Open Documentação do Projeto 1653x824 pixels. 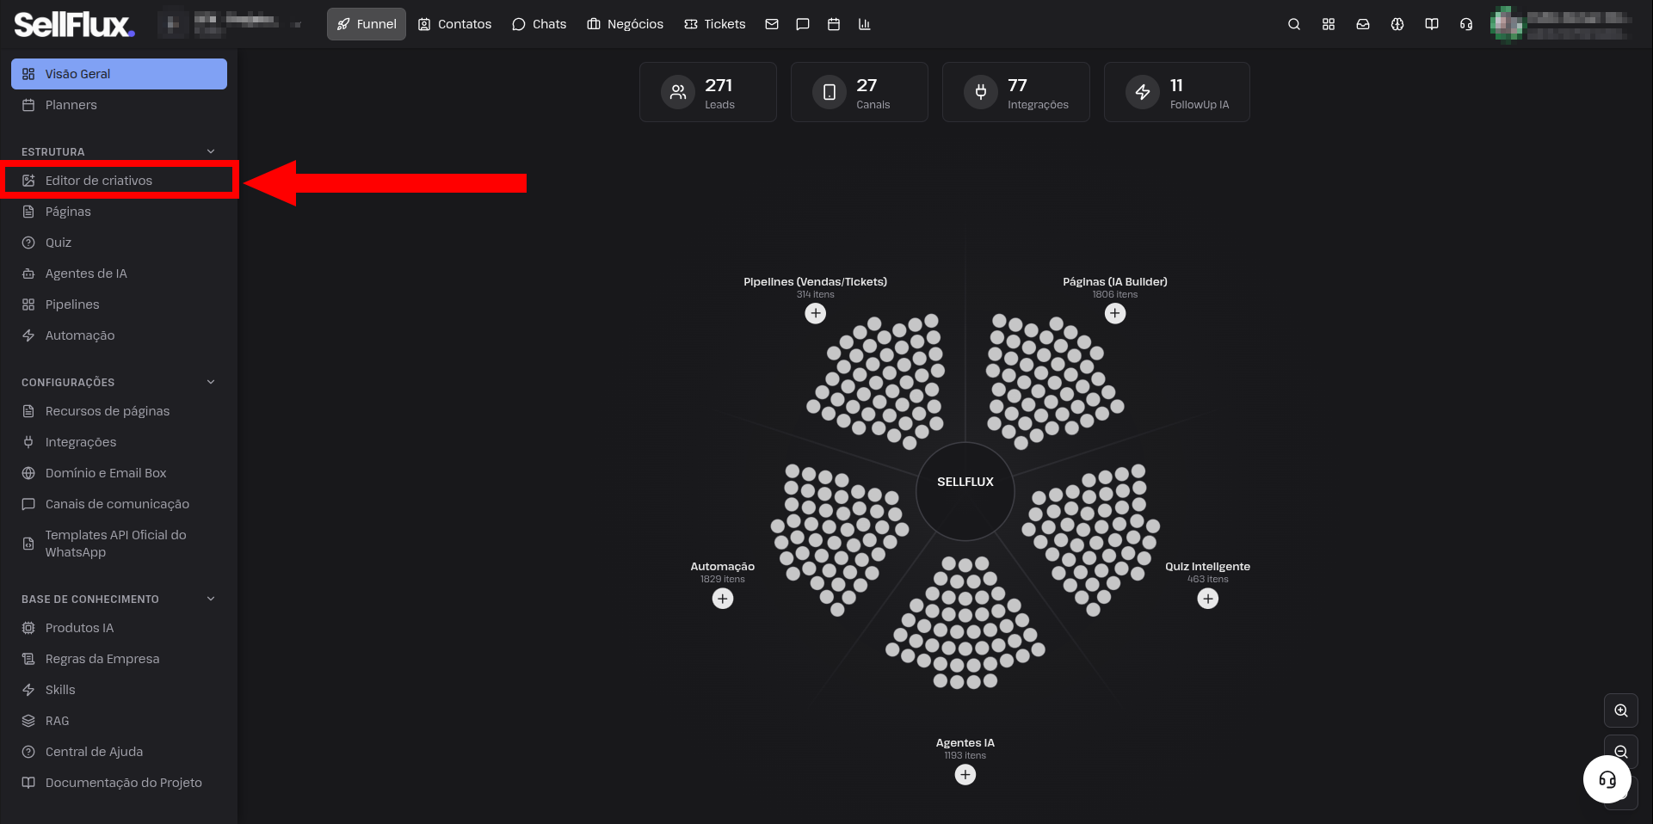tap(119, 783)
